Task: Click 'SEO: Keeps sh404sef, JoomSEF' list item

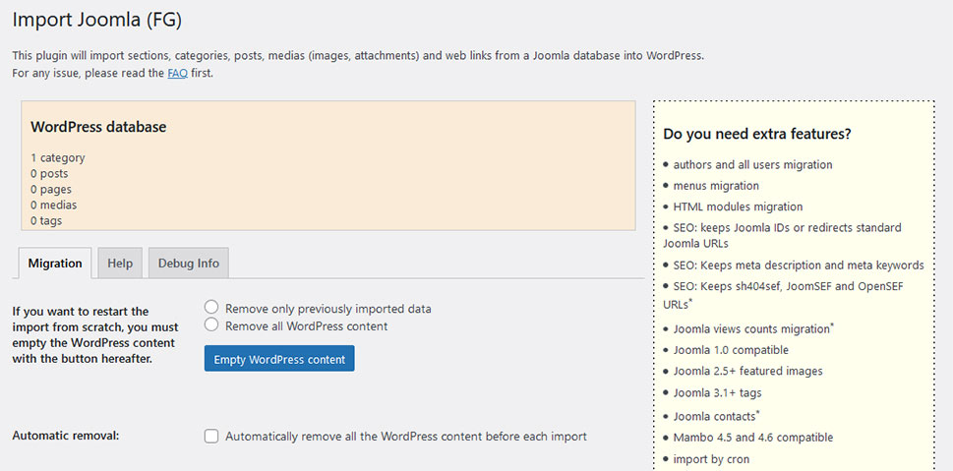Action: [783, 294]
